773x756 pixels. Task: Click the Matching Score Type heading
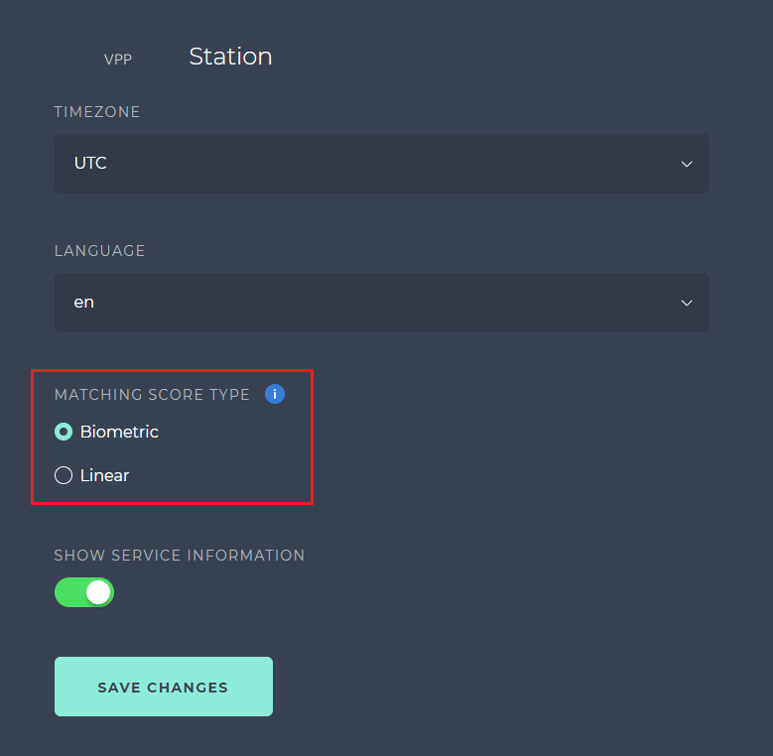pos(152,394)
